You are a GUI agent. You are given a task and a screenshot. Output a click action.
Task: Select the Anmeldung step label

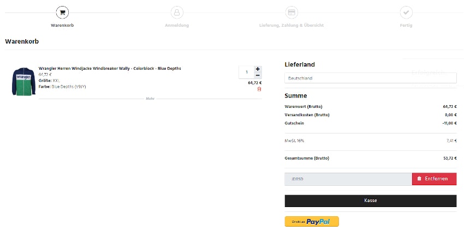[x=177, y=26]
